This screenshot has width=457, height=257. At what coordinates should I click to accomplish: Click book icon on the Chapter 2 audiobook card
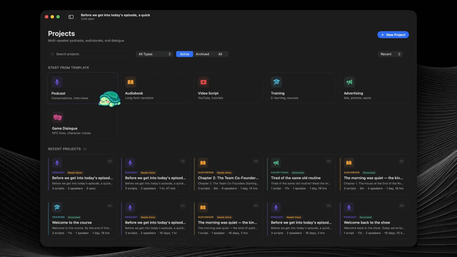pos(203,163)
